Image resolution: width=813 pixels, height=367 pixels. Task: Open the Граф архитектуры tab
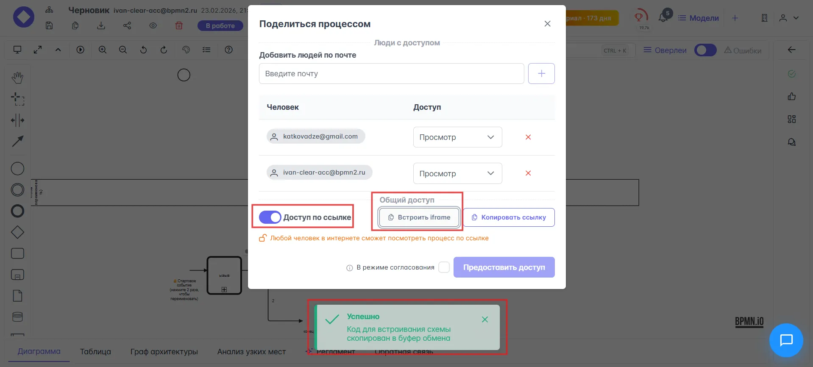(x=164, y=351)
